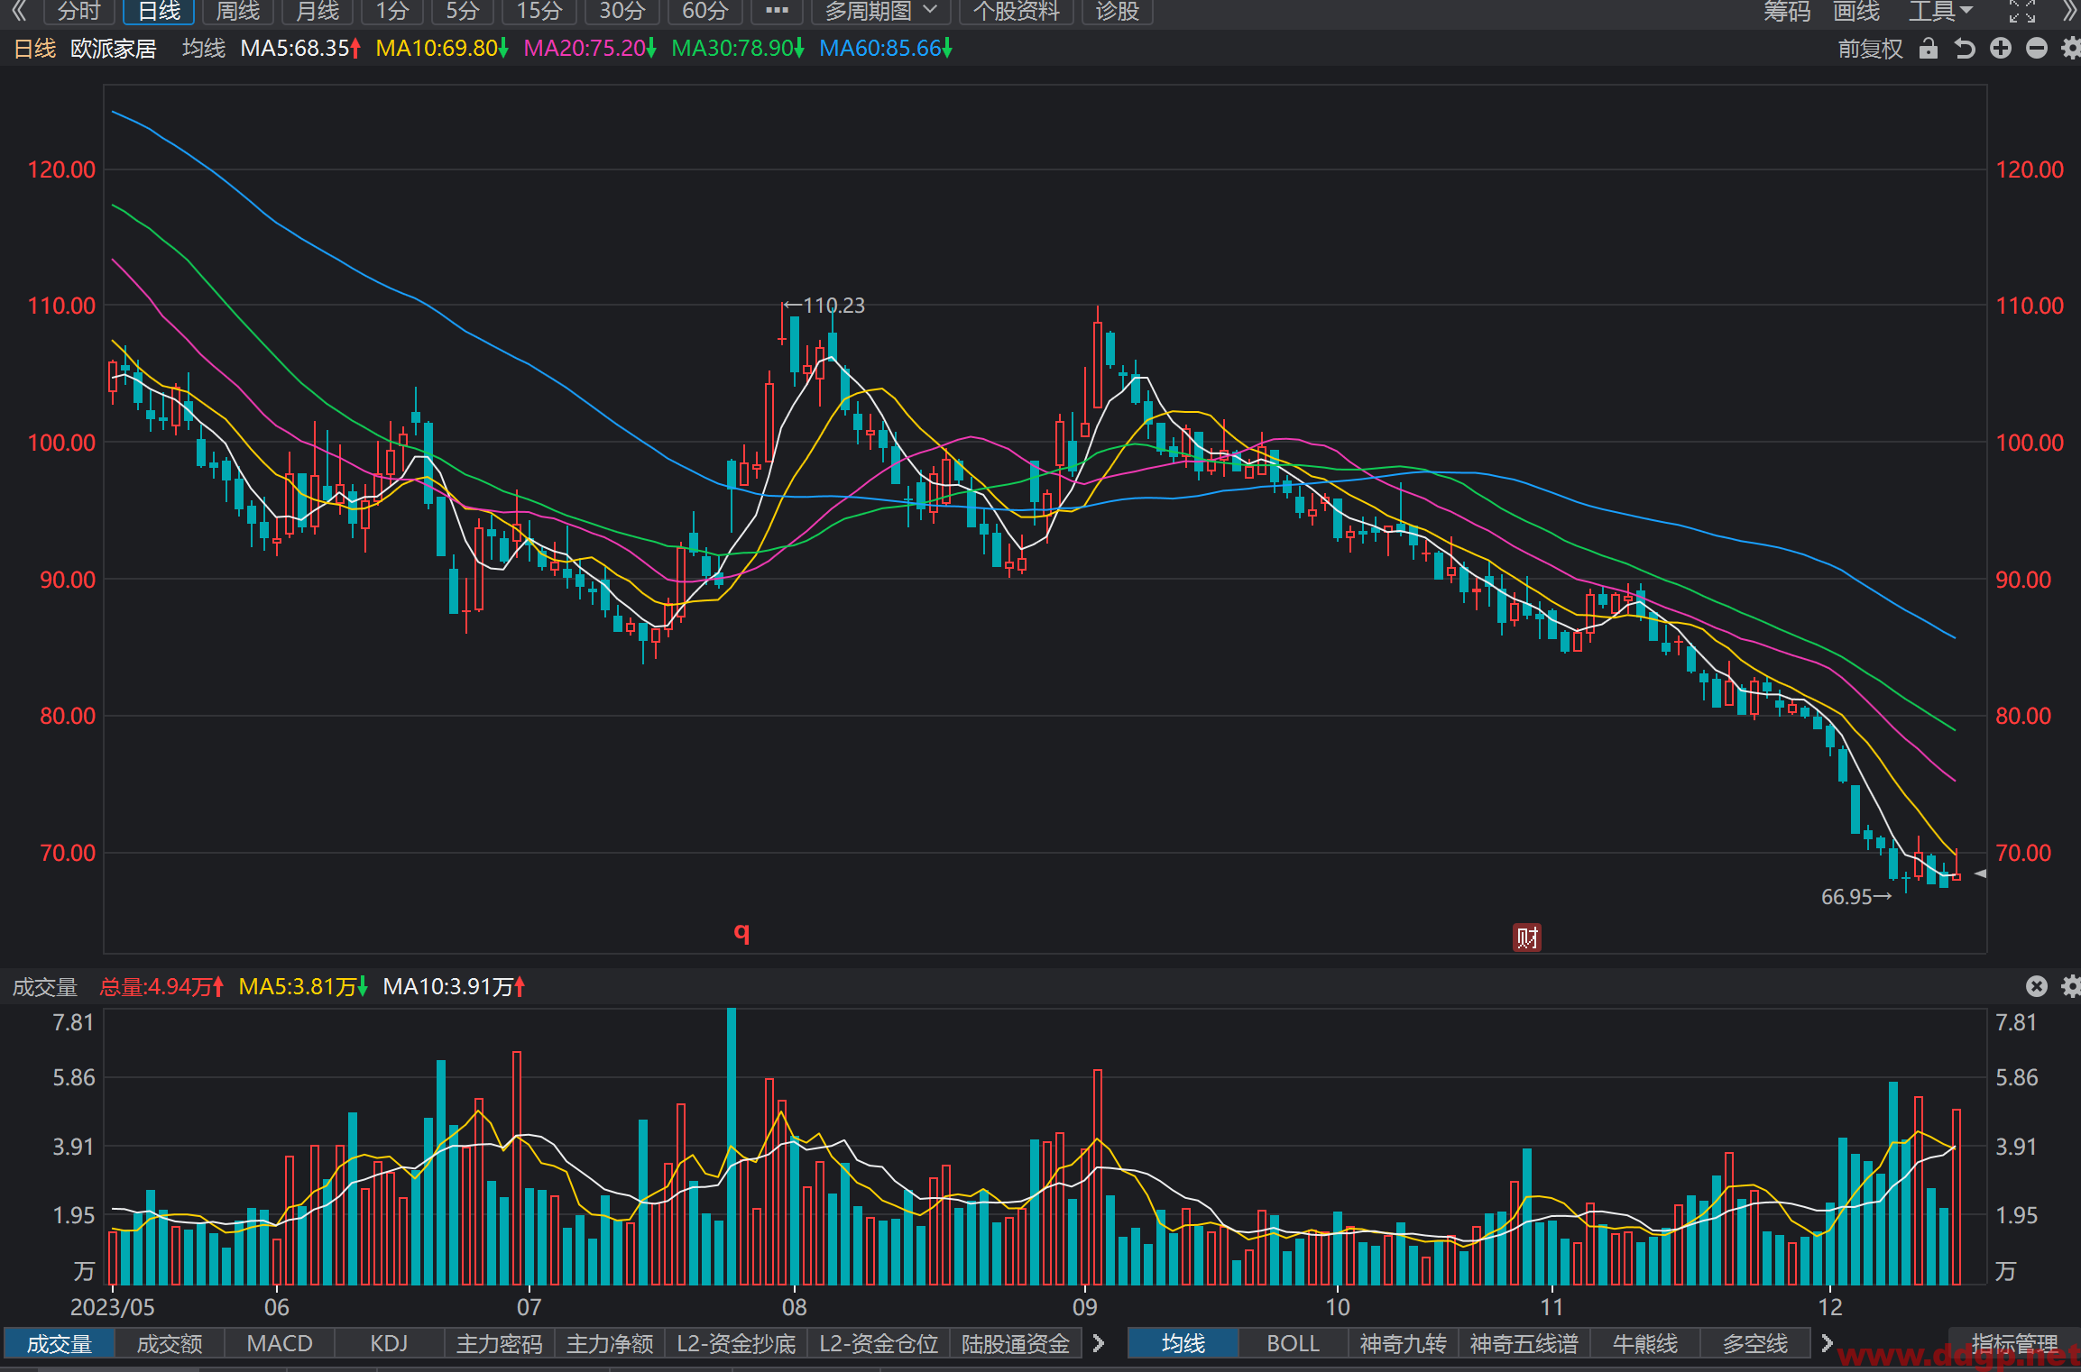Open the 主力密码 indicator
Screen dimensions: 2081x1372
pos(500,1343)
